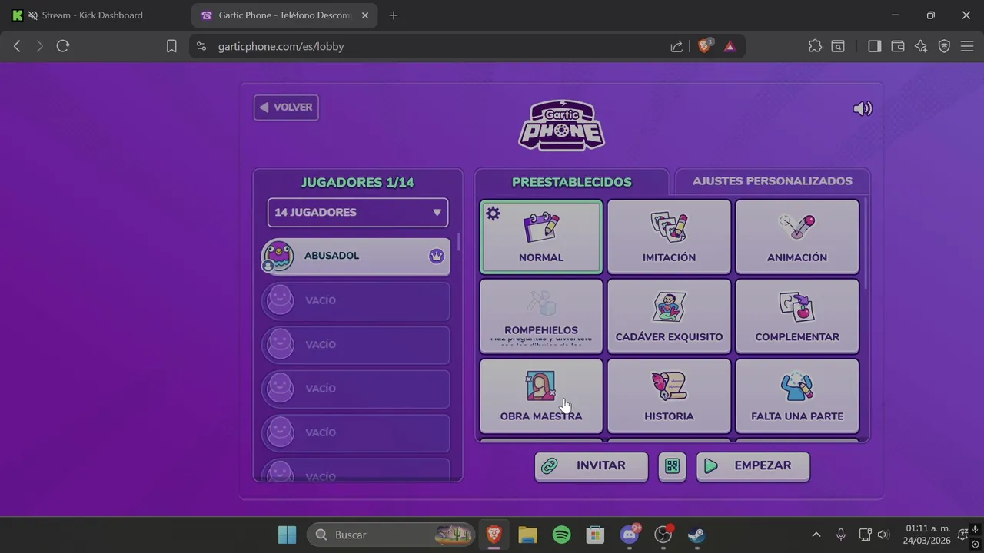Open the Brave browser taskbar icon

pyautogui.click(x=494, y=535)
